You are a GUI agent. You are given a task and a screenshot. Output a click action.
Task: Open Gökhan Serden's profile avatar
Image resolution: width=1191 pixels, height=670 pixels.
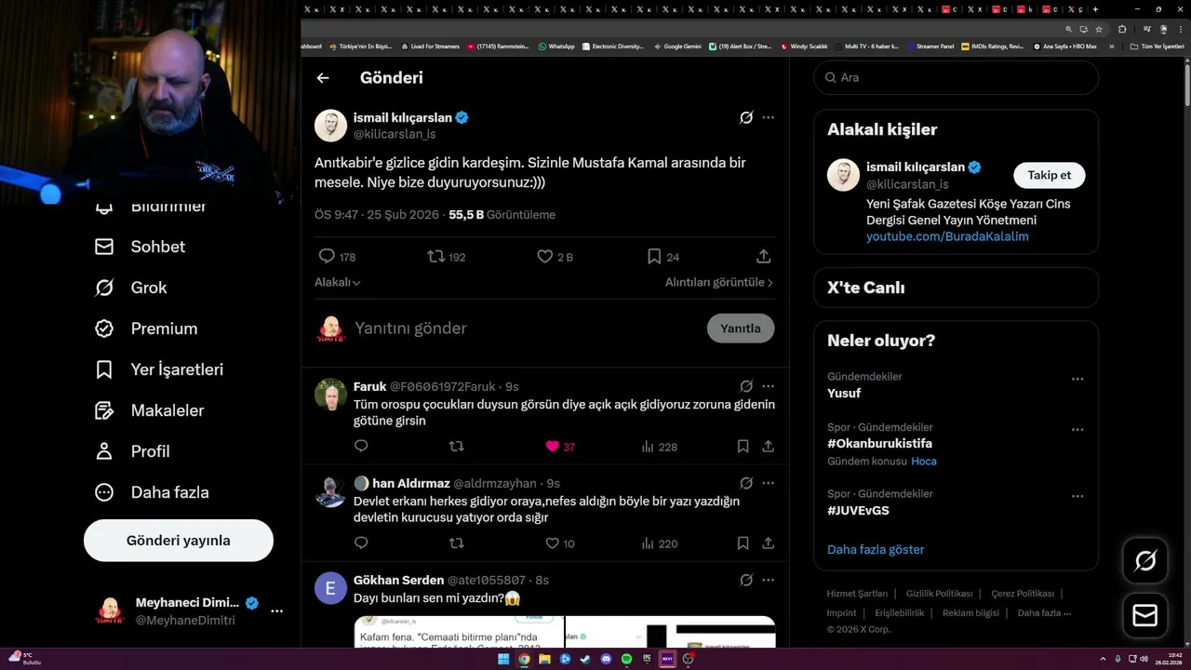click(330, 588)
